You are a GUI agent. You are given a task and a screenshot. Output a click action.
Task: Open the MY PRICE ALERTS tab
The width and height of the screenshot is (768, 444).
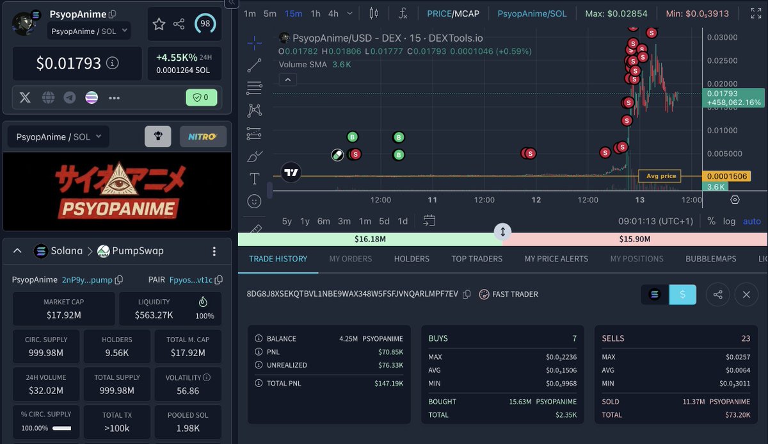pyautogui.click(x=556, y=259)
